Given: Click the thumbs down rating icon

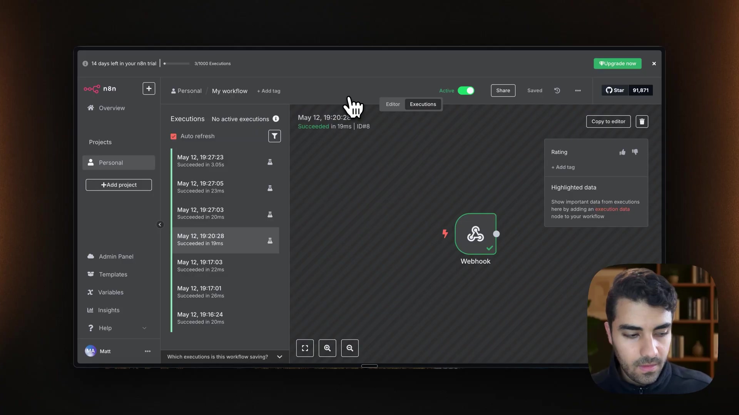Looking at the screenshot, I should coord(635,152).
